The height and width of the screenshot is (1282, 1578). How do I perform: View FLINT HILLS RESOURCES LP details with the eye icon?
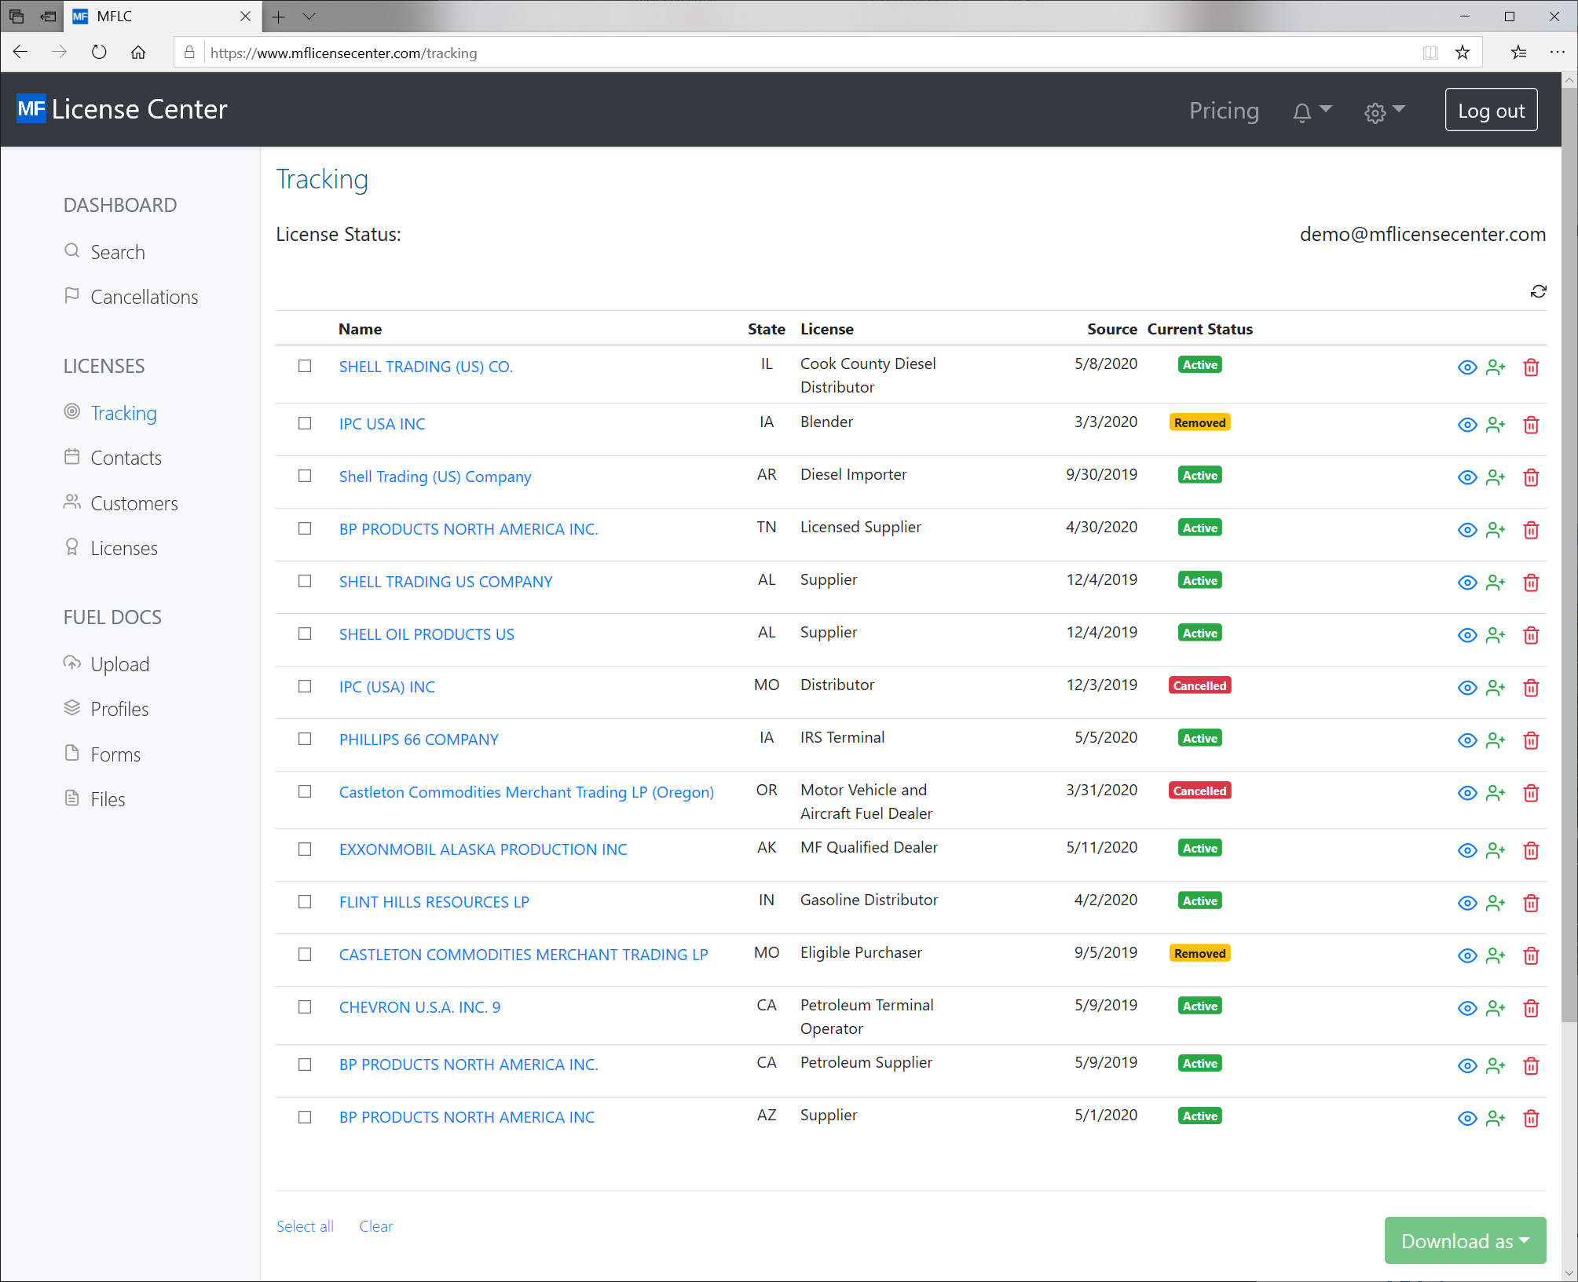pyautogui.click(x=1466, y=903)
